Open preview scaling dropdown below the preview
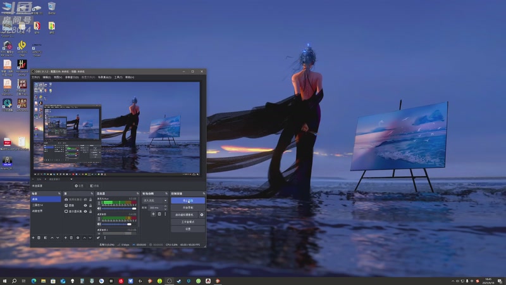The height and width of the screenshot is (285, 506). (71, 179)
